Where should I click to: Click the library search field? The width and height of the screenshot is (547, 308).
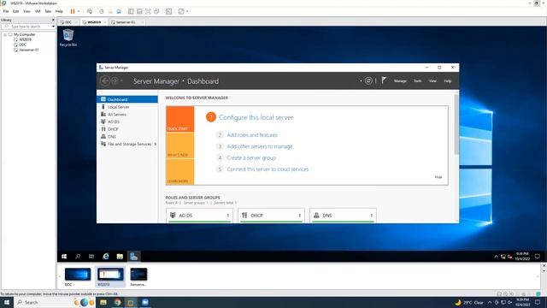tap(27, 27)
